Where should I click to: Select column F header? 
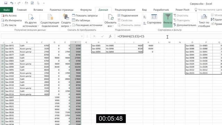(76, 42)
